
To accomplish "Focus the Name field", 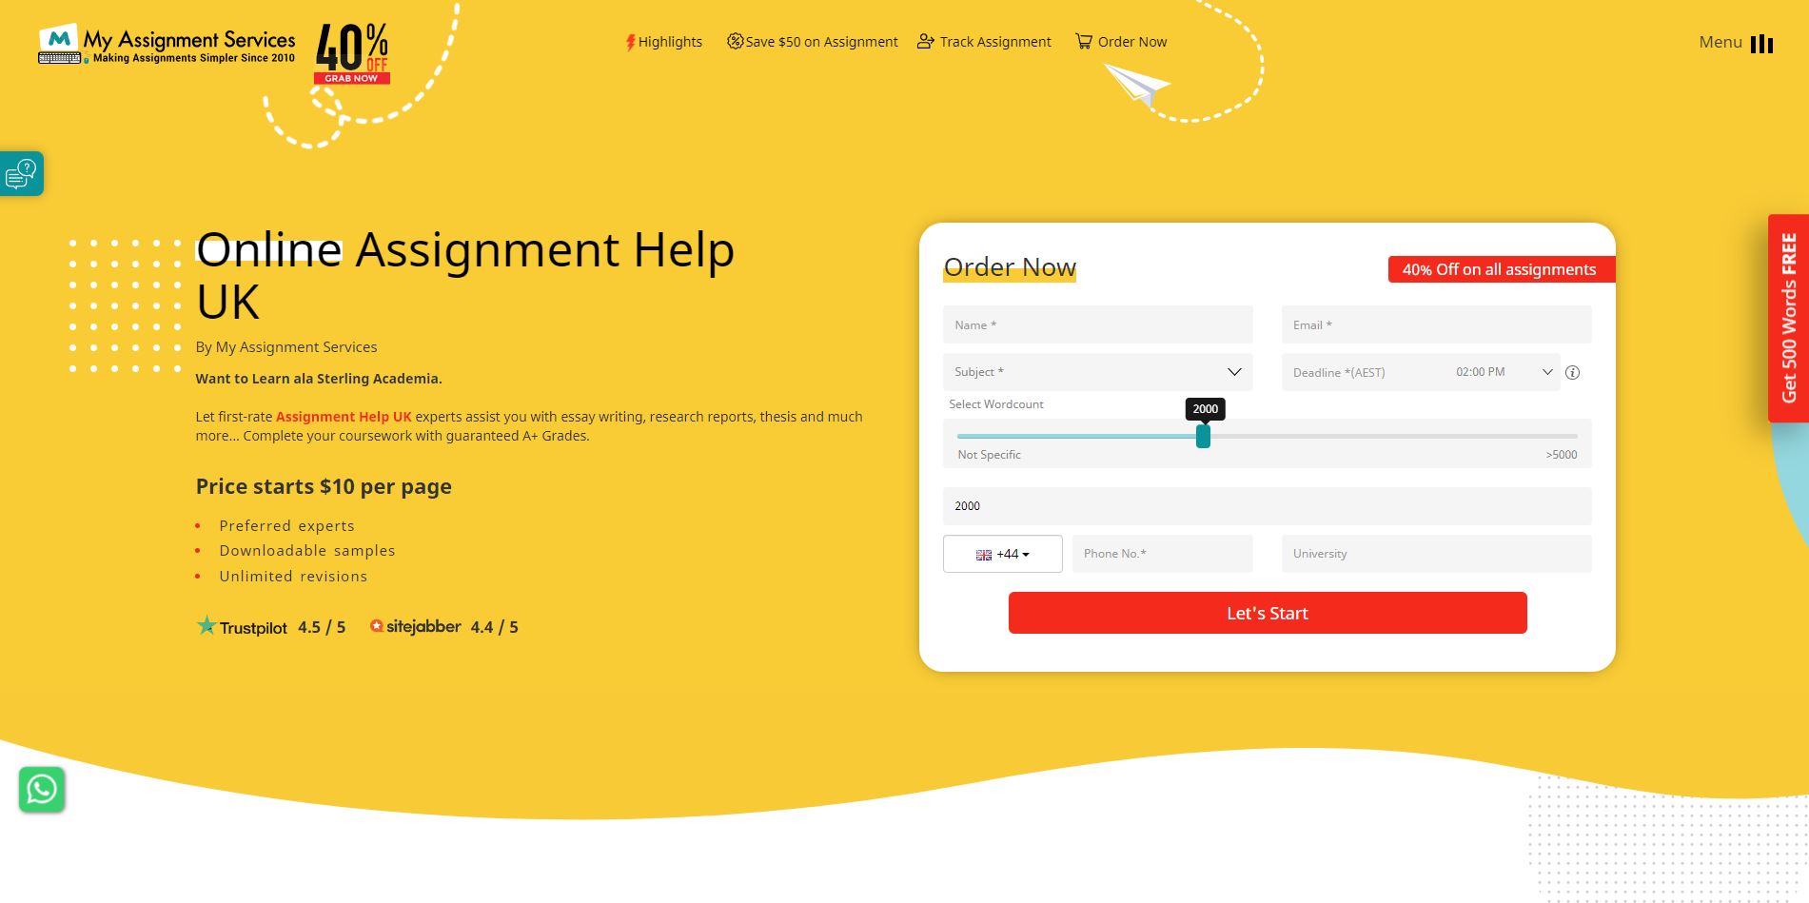I will pyautogui.click(x=1097, y=324).
